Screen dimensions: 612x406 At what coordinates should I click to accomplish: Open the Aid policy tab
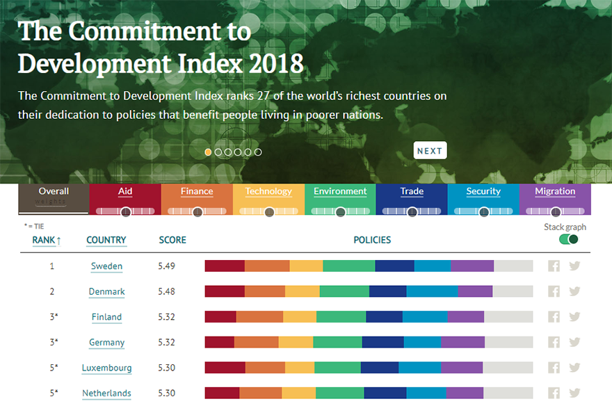125,191
